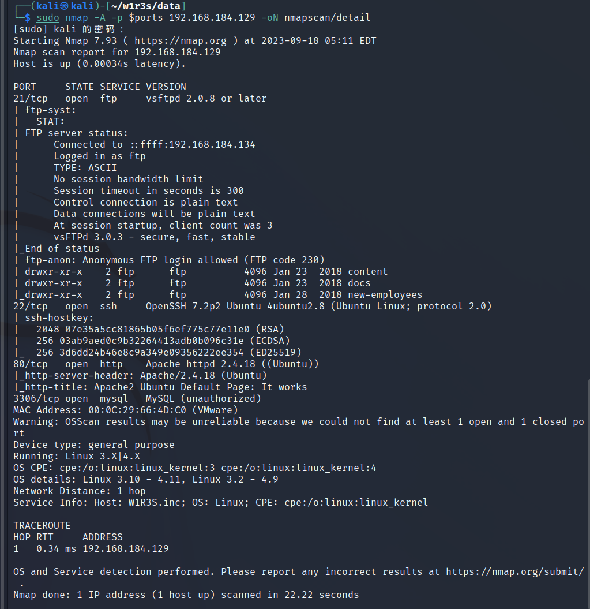Image resolution: width=590 pixels, height=609 pixels.
Task: Click the Kali skull symbol in the prompt
Action: tap(65, 6)
